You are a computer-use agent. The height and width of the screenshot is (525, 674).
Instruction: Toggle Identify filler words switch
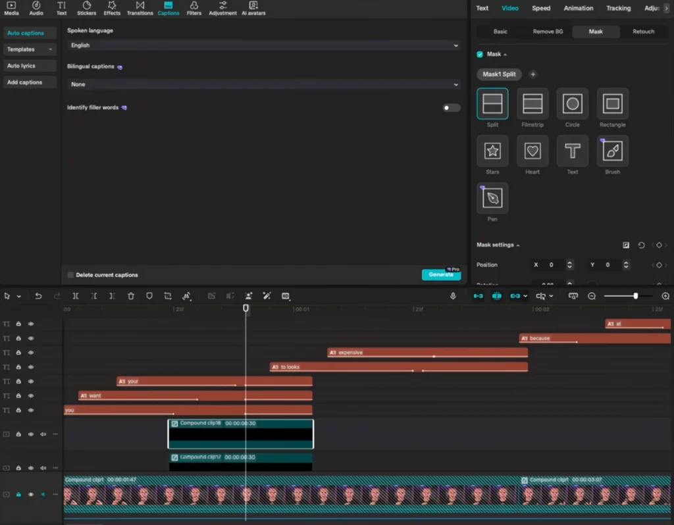coord(451,108)
